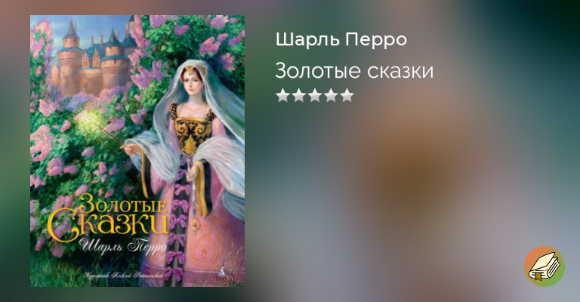
Task: Open the author name Шарль Перро heading
Action: [x=341, y=39]
